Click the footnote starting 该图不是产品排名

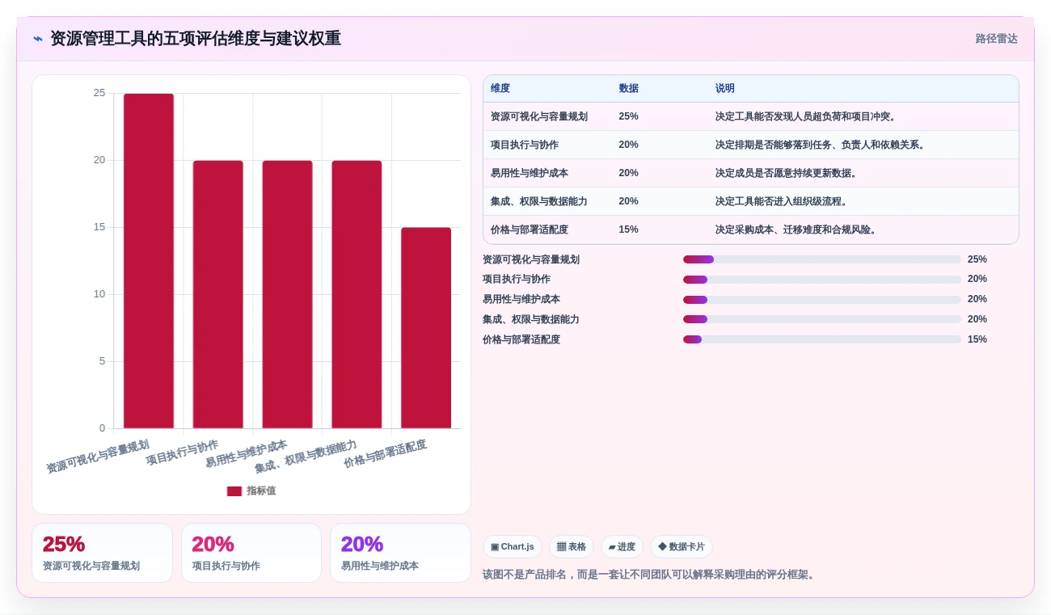click(651, 575)
